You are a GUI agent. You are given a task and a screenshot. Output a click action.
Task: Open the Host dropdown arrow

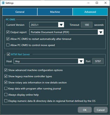pyautogui.click(x=81, y=61)
